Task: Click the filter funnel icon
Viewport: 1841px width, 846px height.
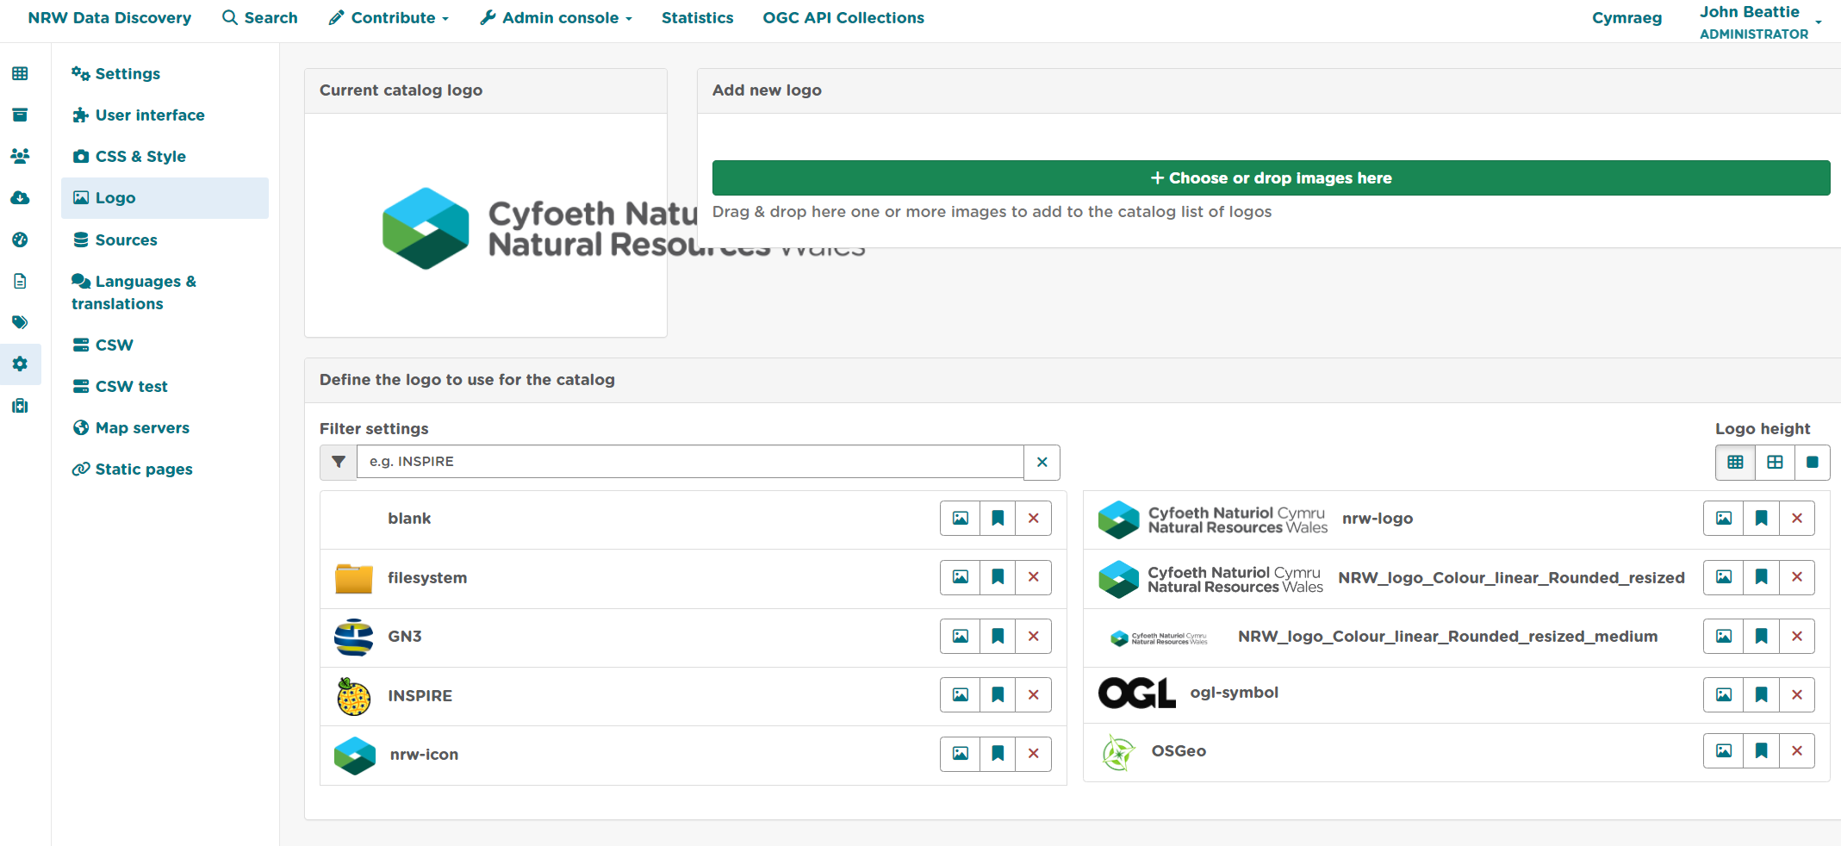Action: click(339, 462)
